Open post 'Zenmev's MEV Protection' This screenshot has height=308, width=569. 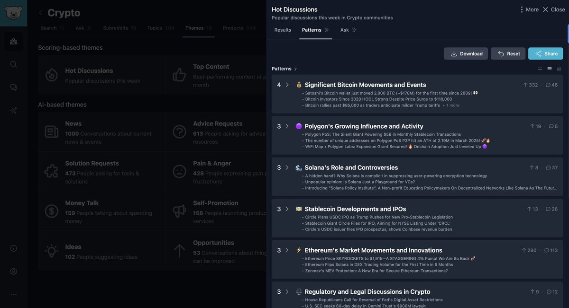click(376, 271)
